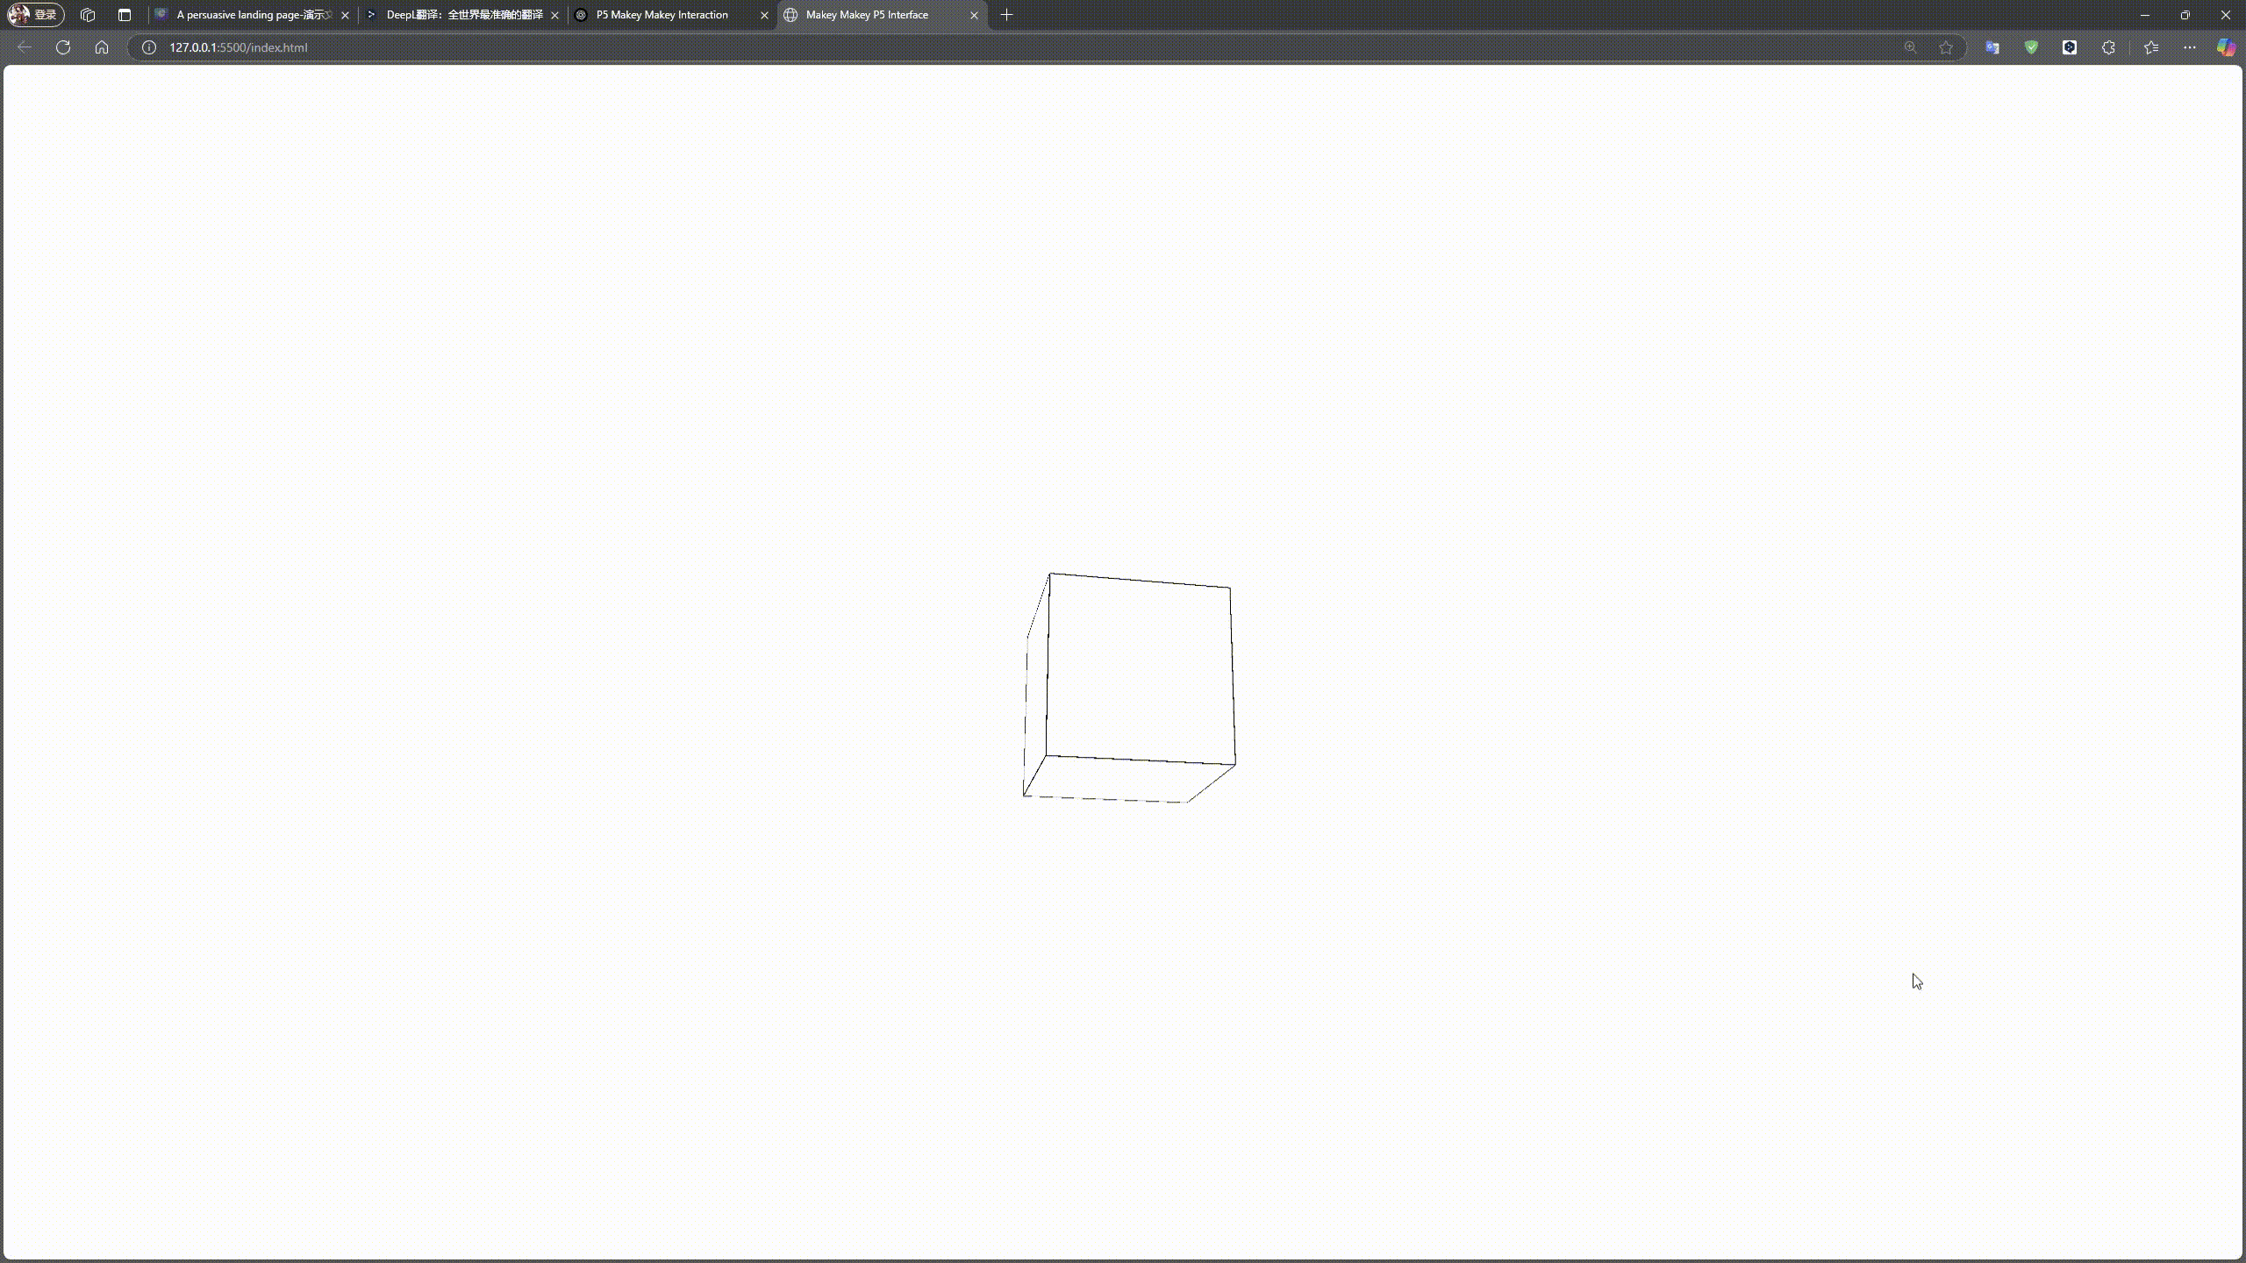This screenshot has height=1263, width=2246.
Task: Switch to the P5 Makey Makey Interaction tab
Action: (x=662, y=15)
